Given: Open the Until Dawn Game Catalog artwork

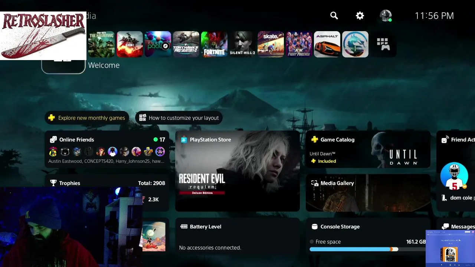Looking at the screenshot, I should [x=401, y=150].
